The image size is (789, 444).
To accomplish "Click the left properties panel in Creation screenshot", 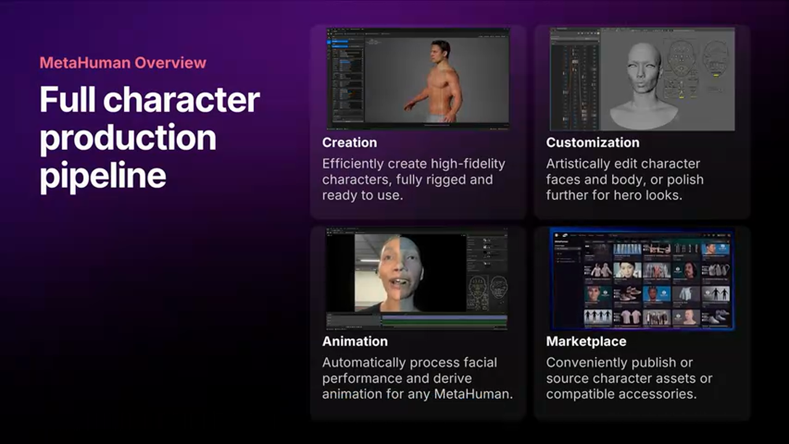I will click(346, 80).
